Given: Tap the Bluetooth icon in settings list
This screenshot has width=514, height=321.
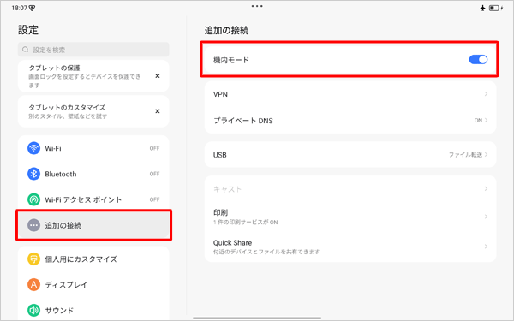Looking at the screenshot, I should pos(33,174).
